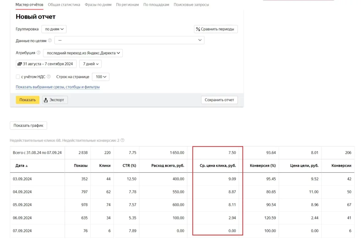Image resolution: width=361 pixels, height=243 pixels.
Task: Click help icon next to Данные по целям
Action: [x=50, y=40]
